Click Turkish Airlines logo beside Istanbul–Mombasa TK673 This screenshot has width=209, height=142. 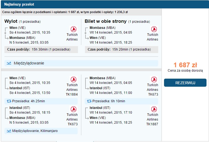pyautogui.click(x=74, y=109)
